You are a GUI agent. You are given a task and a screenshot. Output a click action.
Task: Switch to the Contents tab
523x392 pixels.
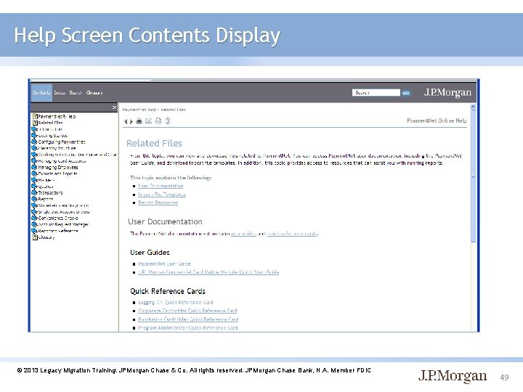point(41,93)
